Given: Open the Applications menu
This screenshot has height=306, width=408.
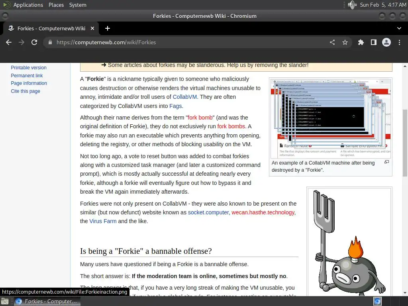Looking at the screenshot, I should click(28, 5).
